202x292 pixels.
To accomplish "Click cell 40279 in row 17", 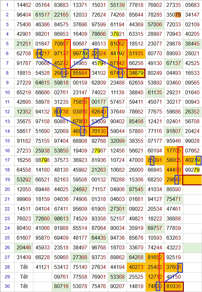I will pyautogui.click(x=192, y=160).
